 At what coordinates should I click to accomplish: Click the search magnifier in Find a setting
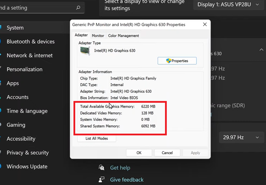[78, 8]
